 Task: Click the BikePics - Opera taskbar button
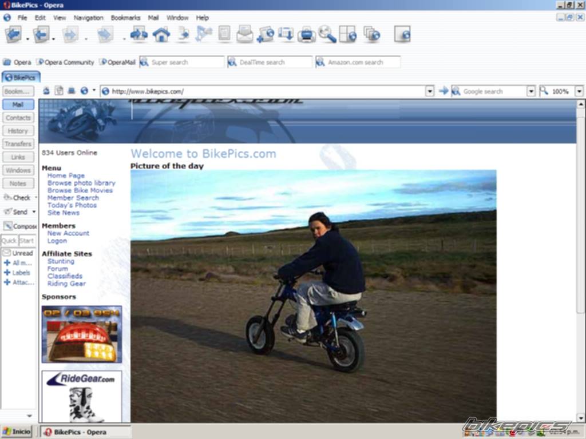coord(86,432)
